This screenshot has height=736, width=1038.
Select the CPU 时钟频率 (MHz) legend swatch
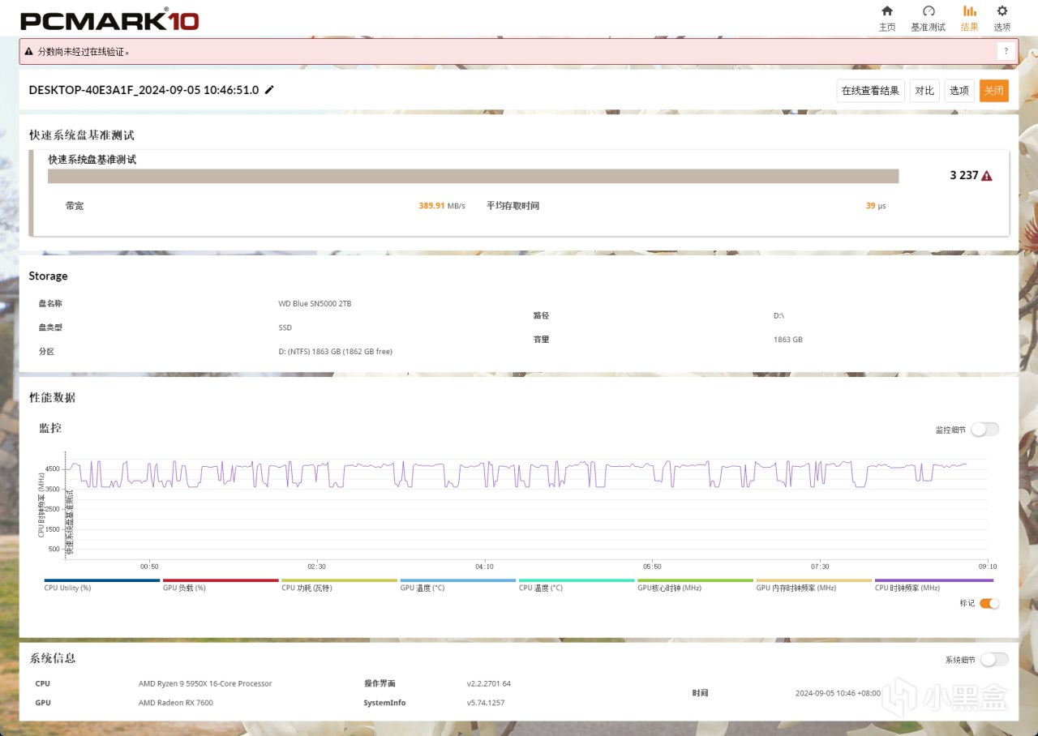click(x=933, y=580)
